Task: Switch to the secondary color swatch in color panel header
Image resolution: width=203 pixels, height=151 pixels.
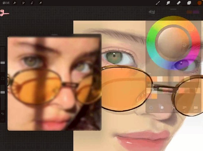Action: pos(197,12)
